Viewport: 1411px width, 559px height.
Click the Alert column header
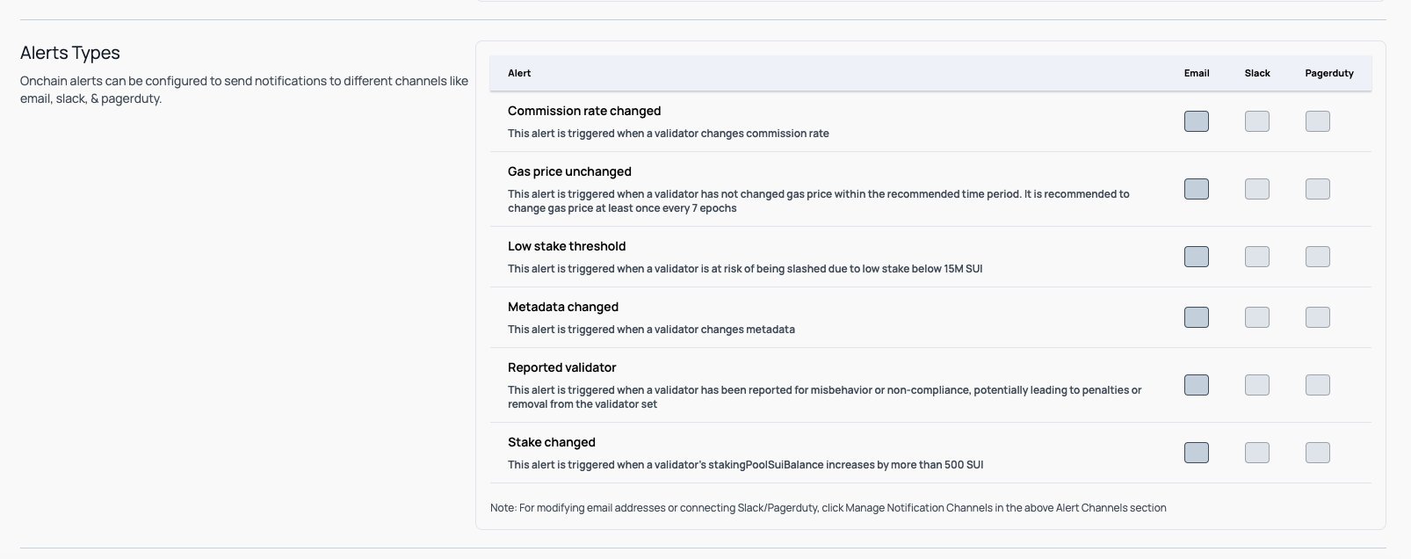tap(519, 73)
